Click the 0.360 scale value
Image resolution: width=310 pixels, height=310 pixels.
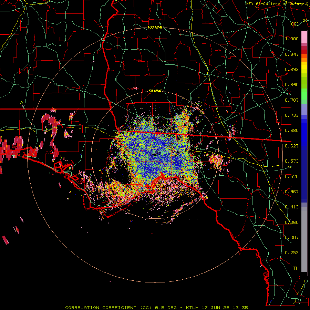pos(292,222)
